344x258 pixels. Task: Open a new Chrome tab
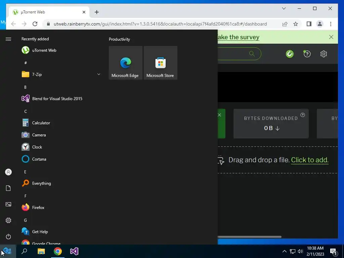[97, 12]
